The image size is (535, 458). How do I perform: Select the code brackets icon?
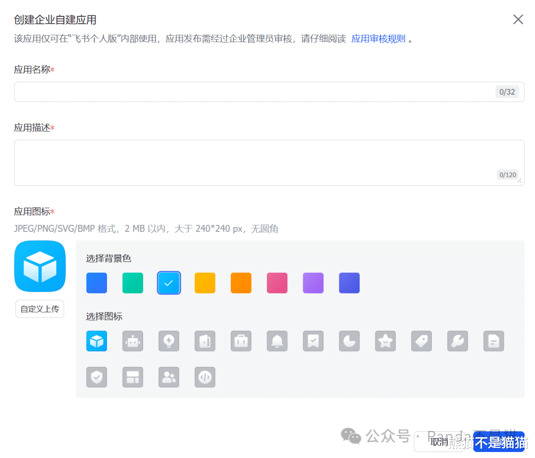[205, 377]
